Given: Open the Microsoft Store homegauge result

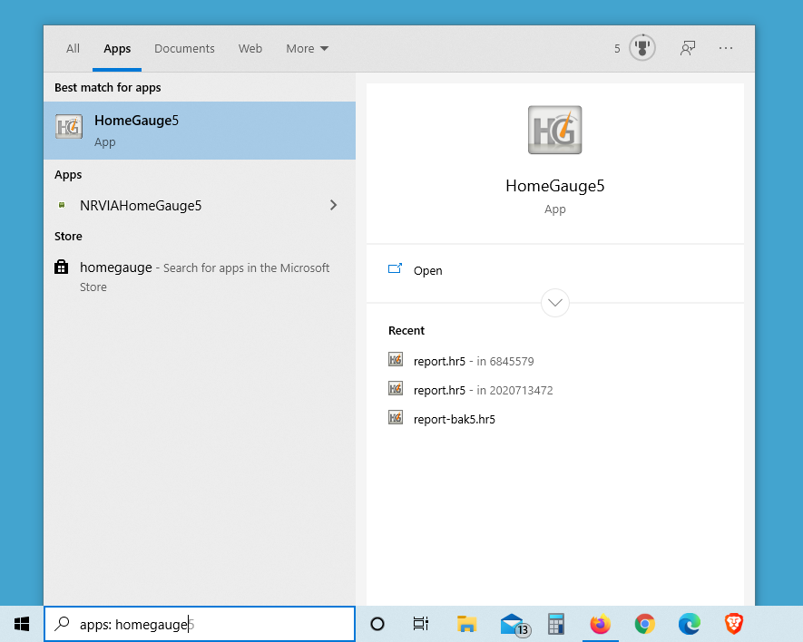Looking at the screenshot, I should (117, 267).
